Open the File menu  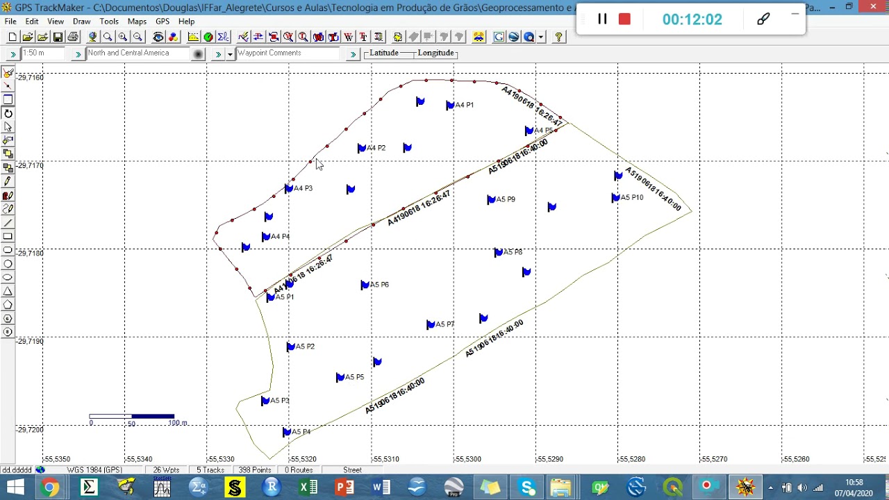pyautogui.click(x=10, y=22)
